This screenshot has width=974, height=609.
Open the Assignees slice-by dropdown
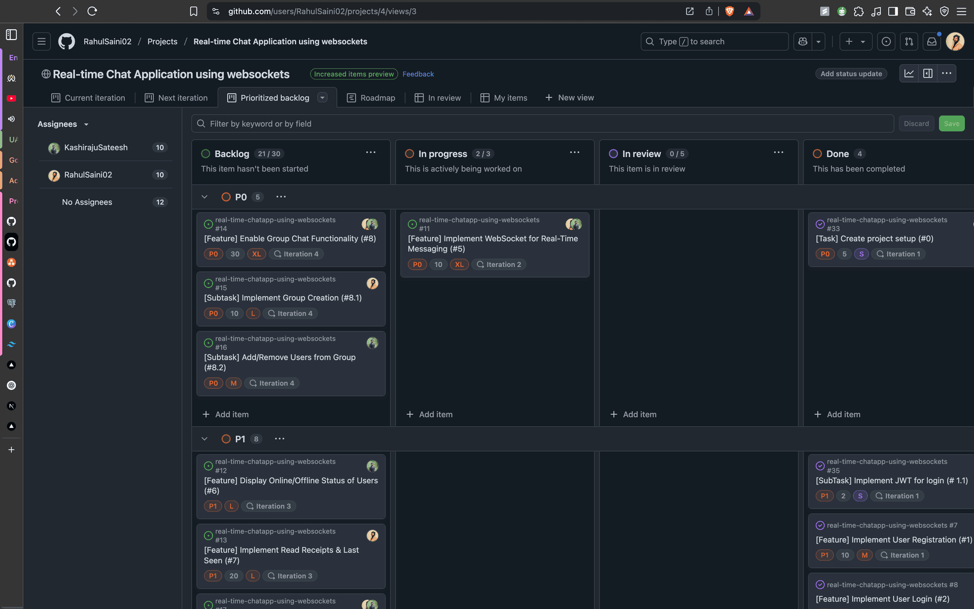63,124
